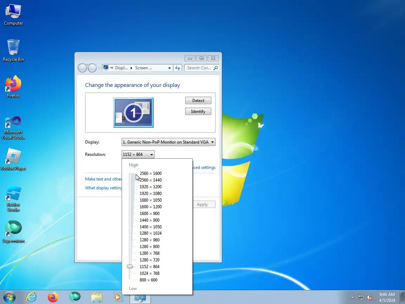
Task: Click the muted volume tray icon
Action: coord(369,298)
